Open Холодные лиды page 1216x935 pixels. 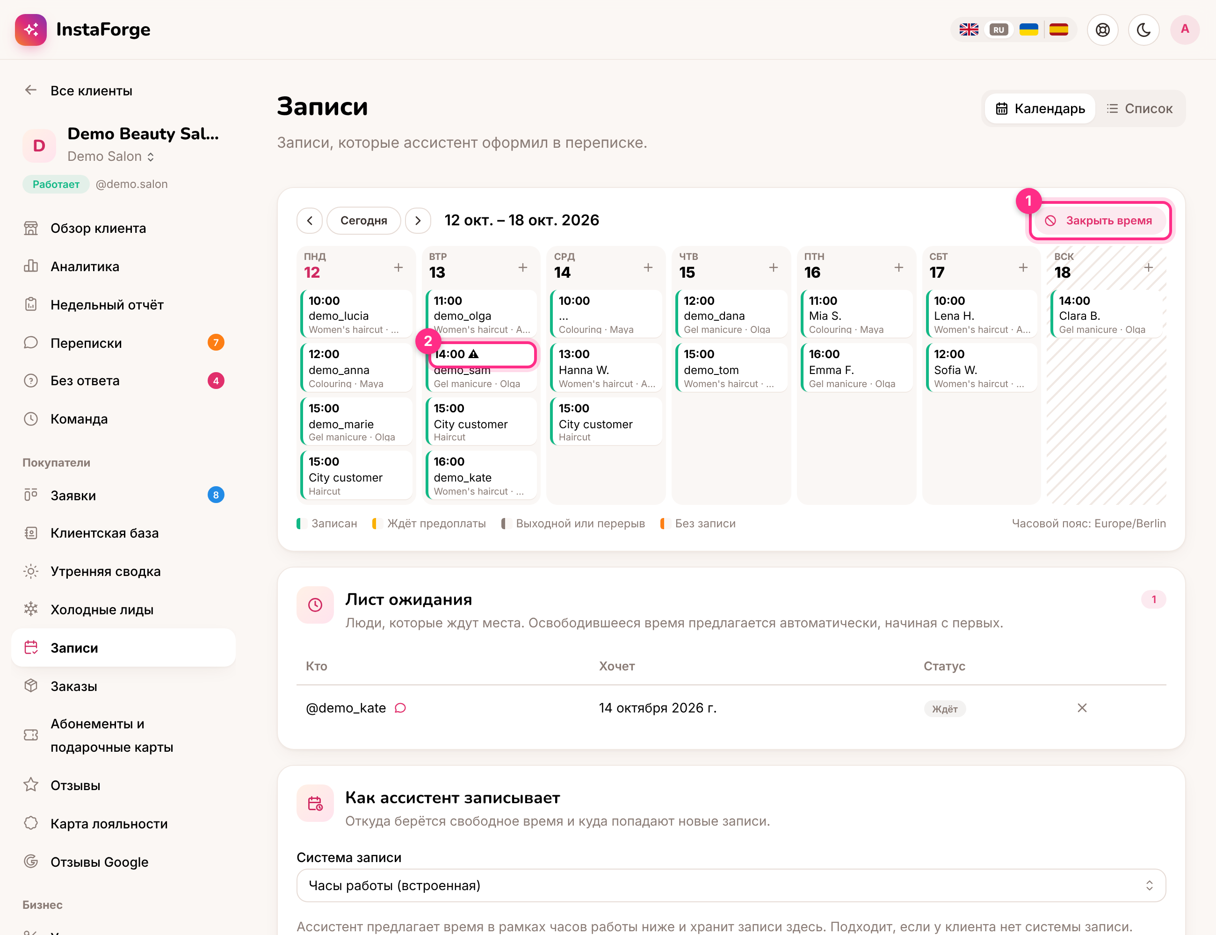(123, 610)
